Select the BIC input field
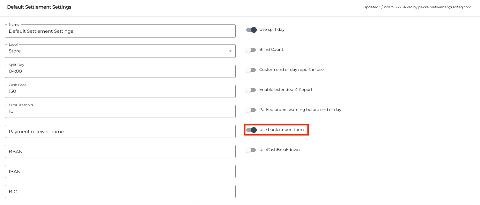Image resolution: width=480 pixels, height=205 pixels. 120,192
